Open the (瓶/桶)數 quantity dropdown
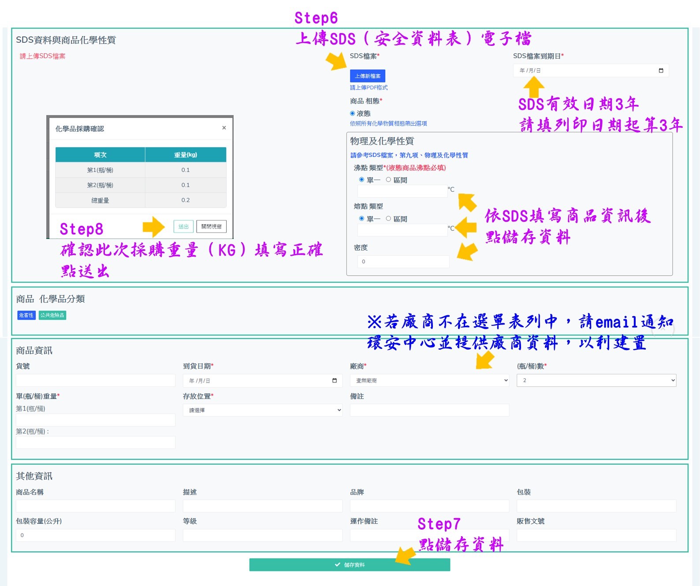 coord(596,381)
